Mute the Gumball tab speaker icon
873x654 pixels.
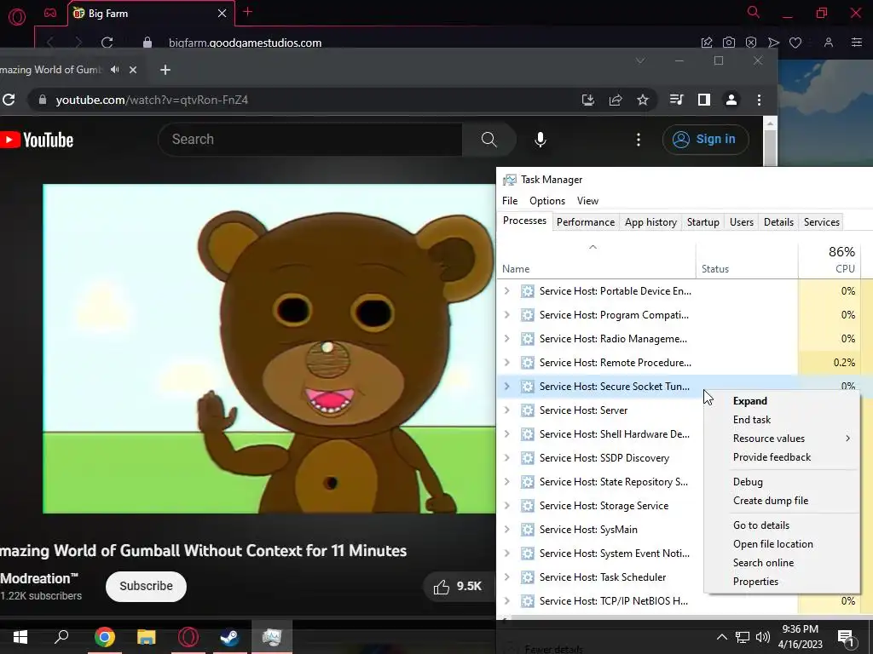coord(115,70)
